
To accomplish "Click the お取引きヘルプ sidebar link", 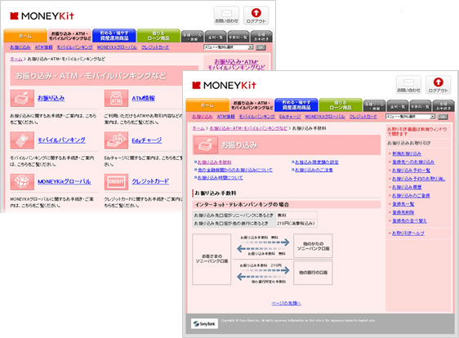I will click(x=408, y=233).
